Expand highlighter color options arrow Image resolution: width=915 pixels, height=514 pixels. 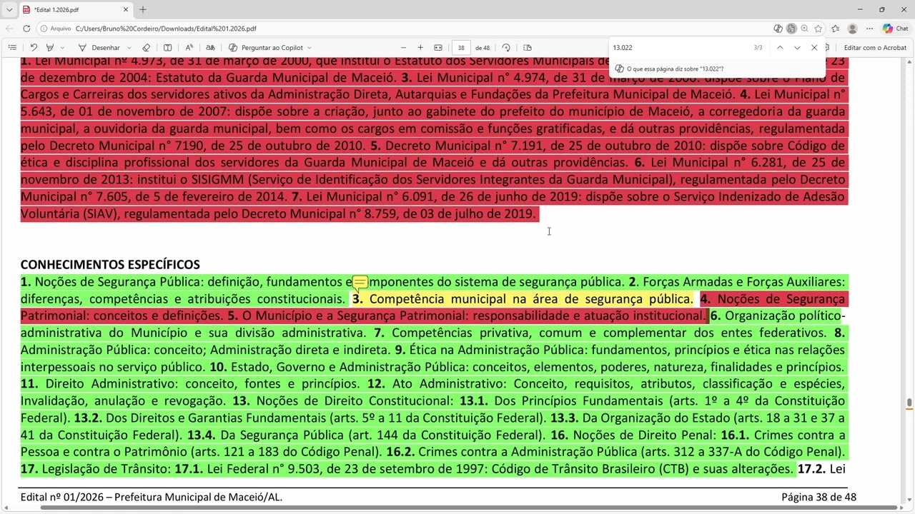(62, 48)
